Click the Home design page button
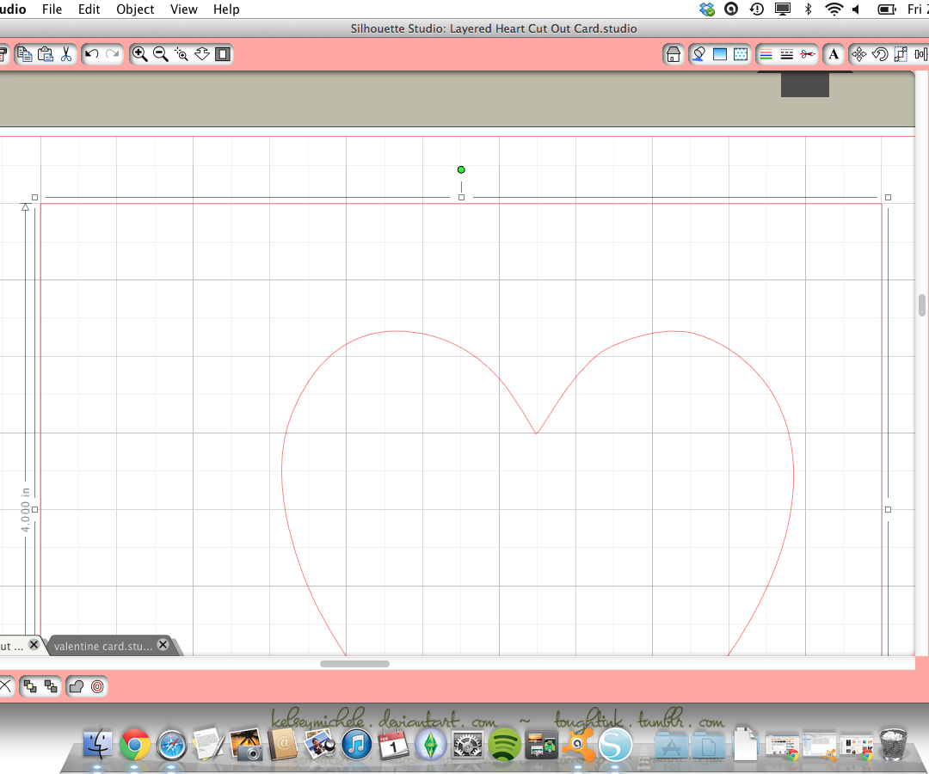 coord(673,53)
